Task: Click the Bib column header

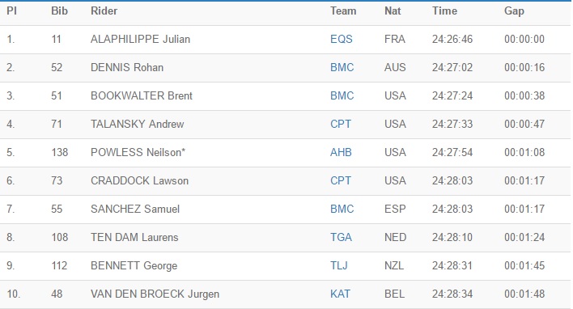Action: [x=60, y=11]
